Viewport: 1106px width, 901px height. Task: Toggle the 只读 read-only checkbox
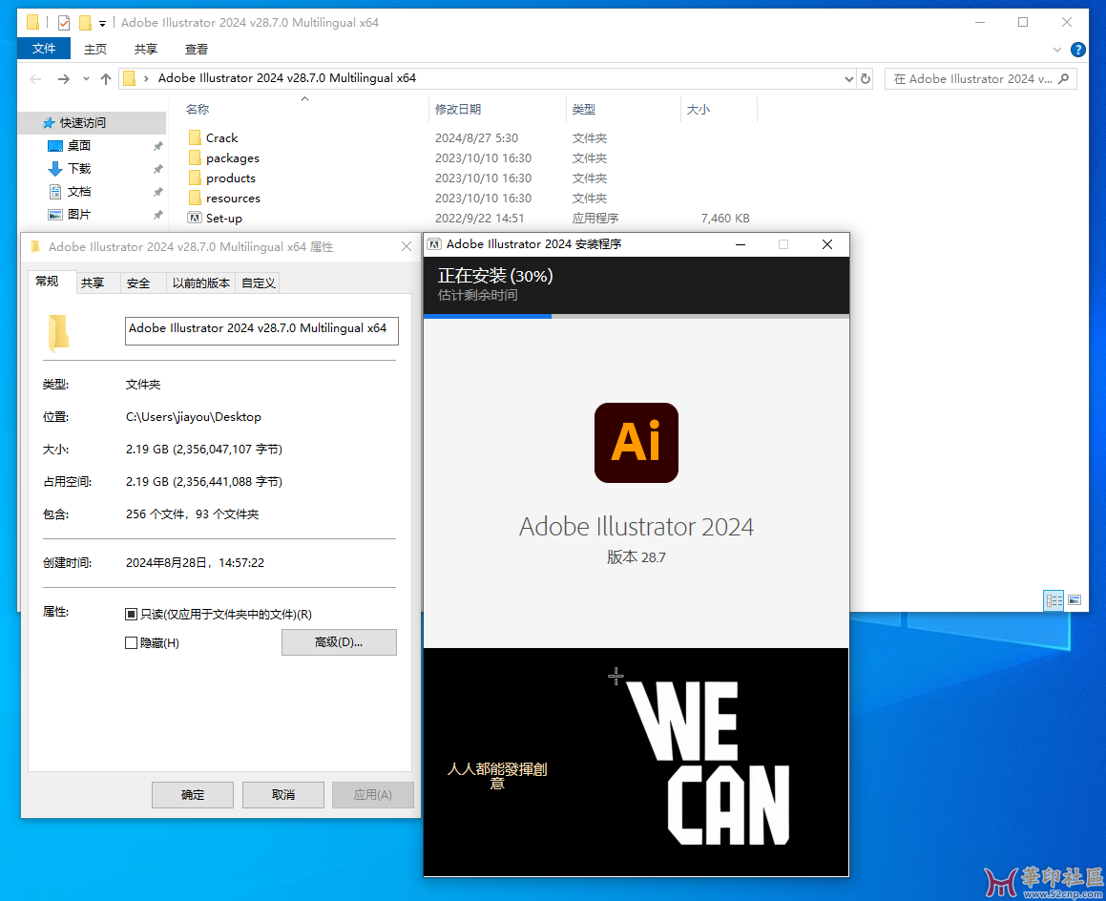click(x=131, y=614)
